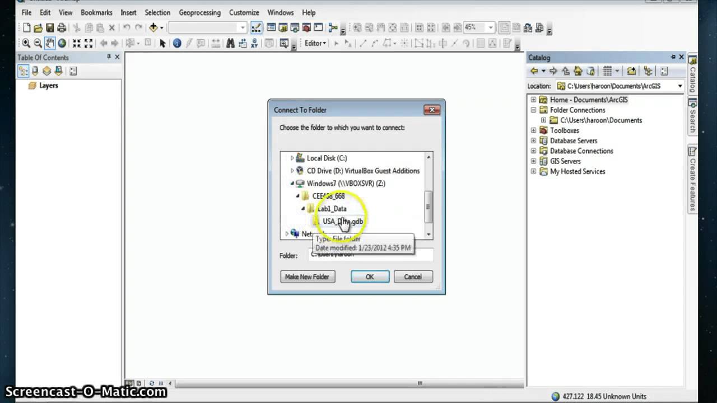Screen dimensions: 717x403
Task: Expand Local Disk (C:) in folder dialog
Action: coord(292,158)
